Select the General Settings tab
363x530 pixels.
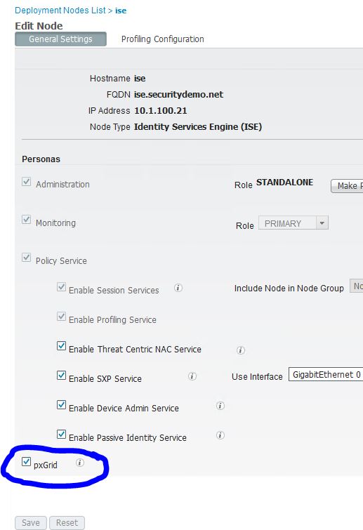coord(61,39)
